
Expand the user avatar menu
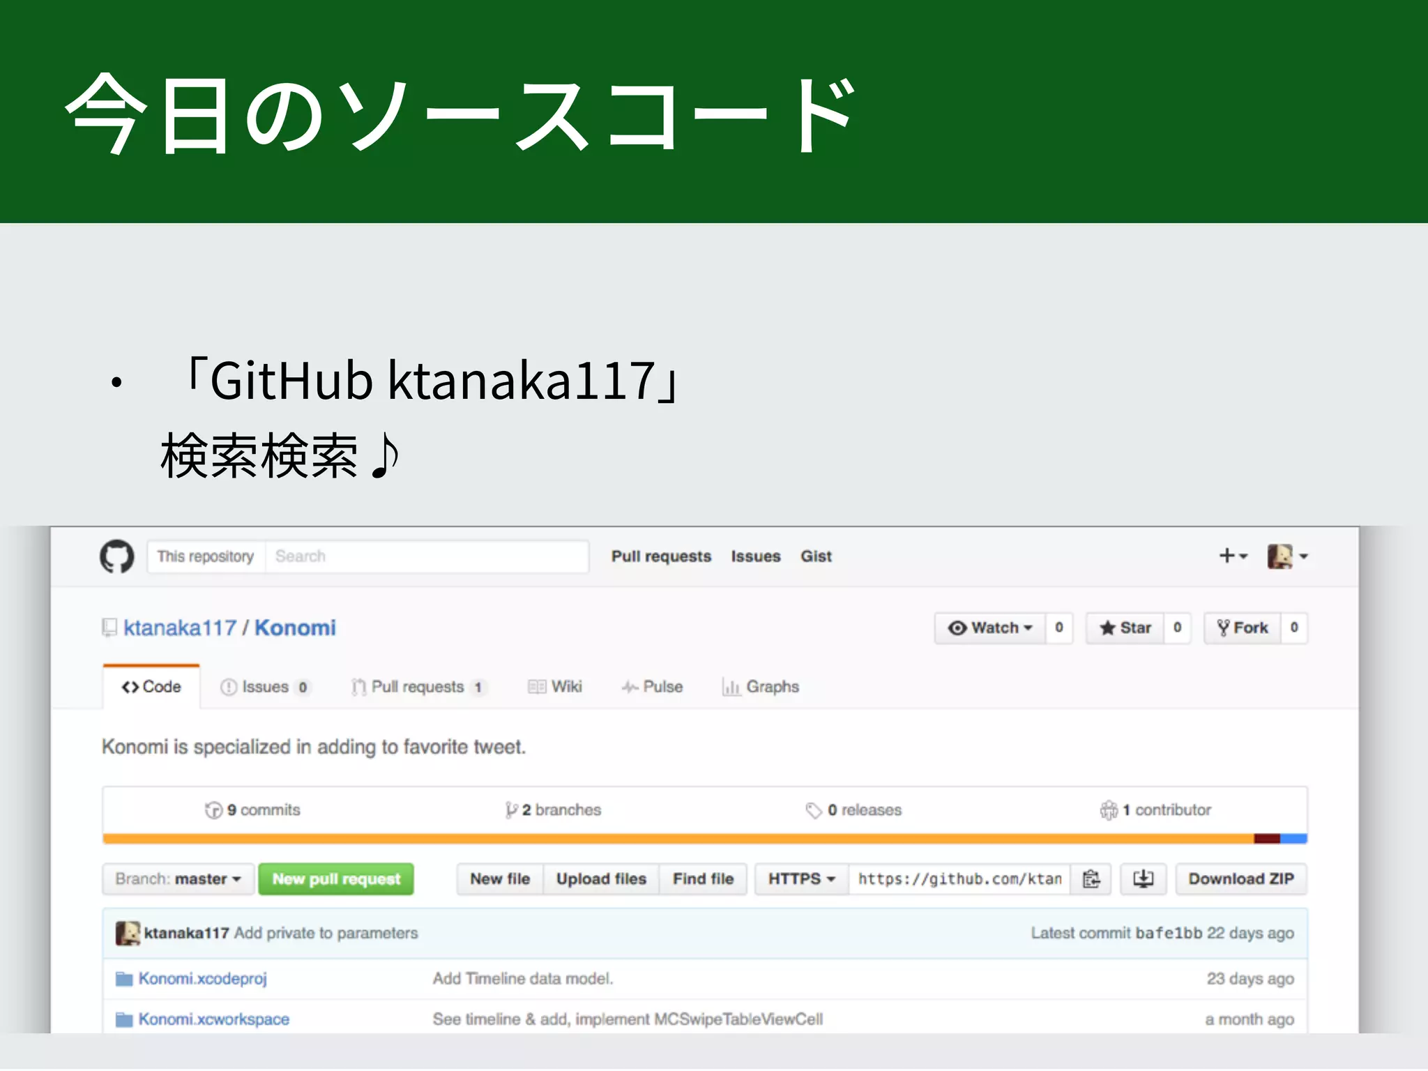click(x=1287, y=556)
